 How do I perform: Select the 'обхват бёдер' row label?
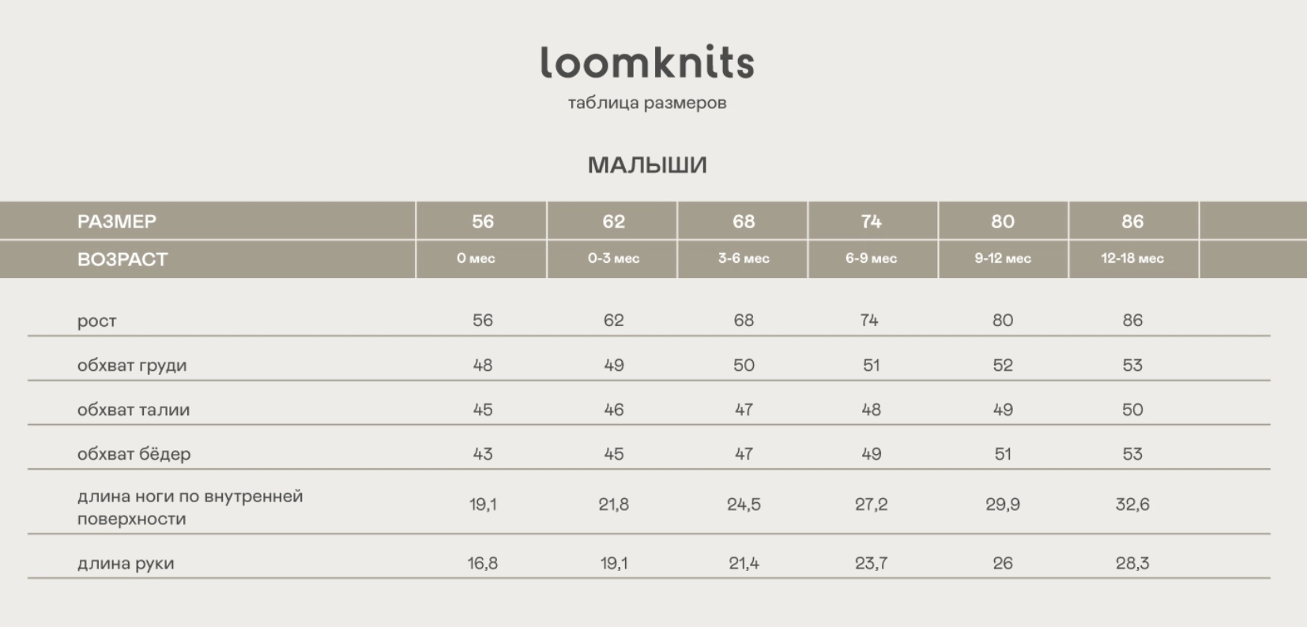click(x=134, y=454)
